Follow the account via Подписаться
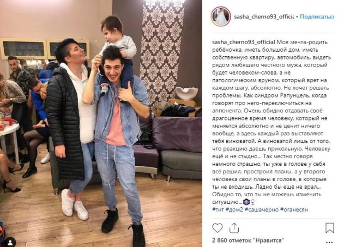Image resolution: width=344 pixels, height=247 pixels. coord(317,17)
